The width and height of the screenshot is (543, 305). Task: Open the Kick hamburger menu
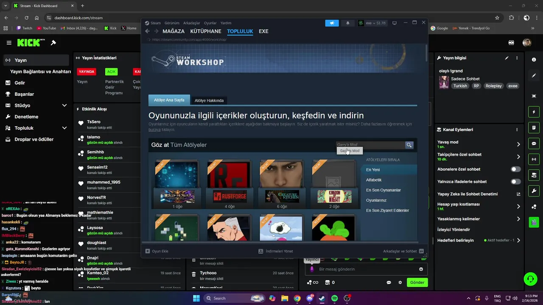[x=9, y=43]
